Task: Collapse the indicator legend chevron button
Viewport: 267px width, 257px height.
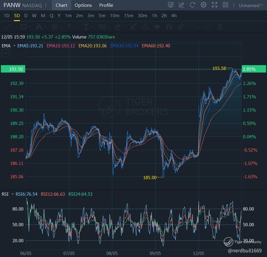Action: pyautogui.click(x=5, y=53)
